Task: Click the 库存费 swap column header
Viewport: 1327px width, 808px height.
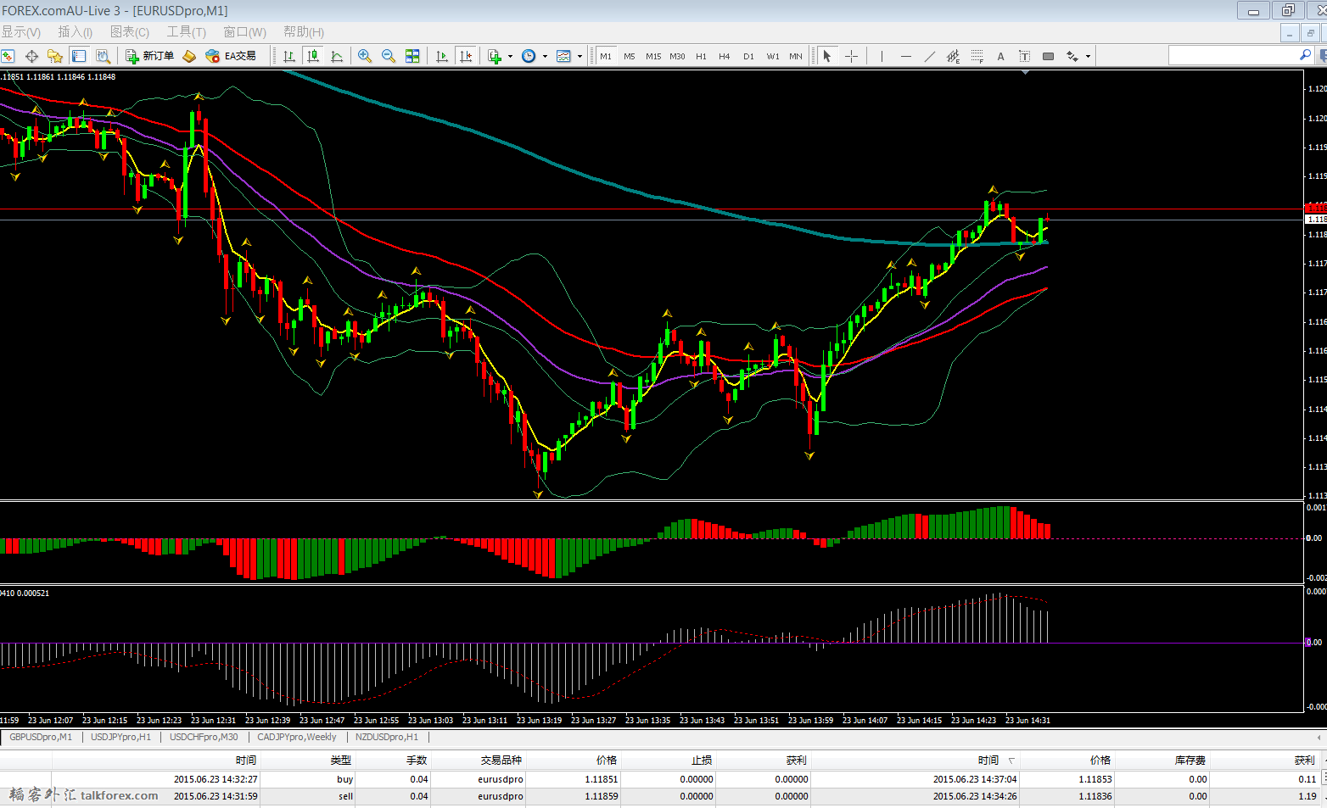Action: tap(1190, 761)
